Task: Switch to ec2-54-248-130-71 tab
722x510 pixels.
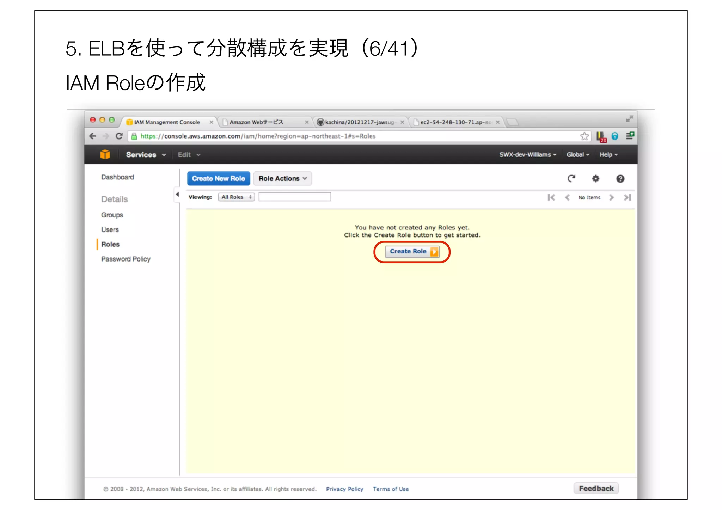Action: pyautogui.click(x=455, y=122)
